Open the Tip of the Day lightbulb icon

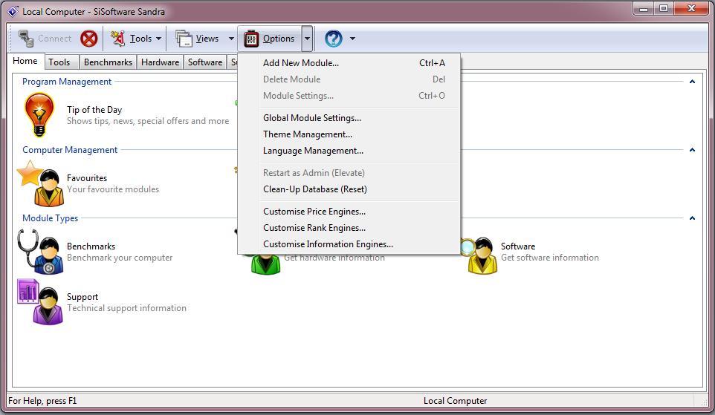tap(39, 114)
